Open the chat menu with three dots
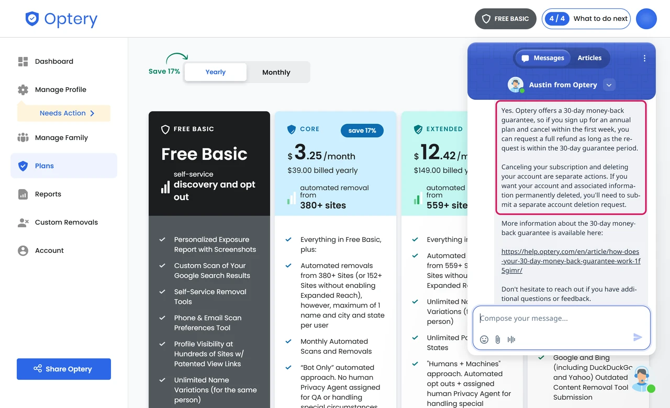Image resolution: width=670 pixels, height=408 pixels. [644, 59]
